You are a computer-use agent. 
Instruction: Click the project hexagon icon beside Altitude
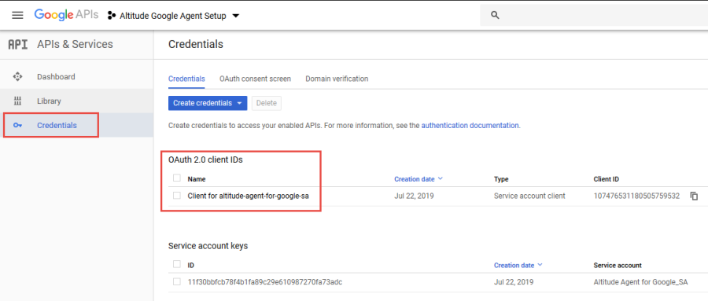(x=111, y=16)
